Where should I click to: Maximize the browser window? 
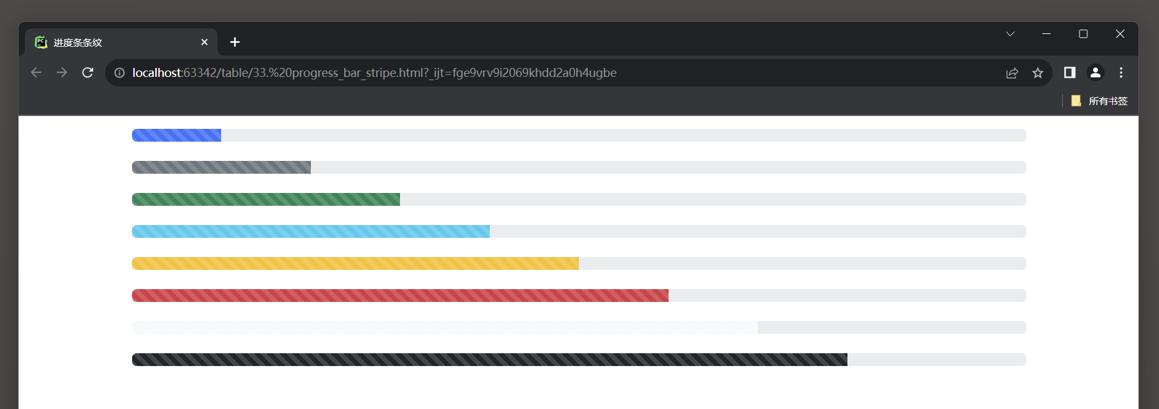click(1083, 34)
